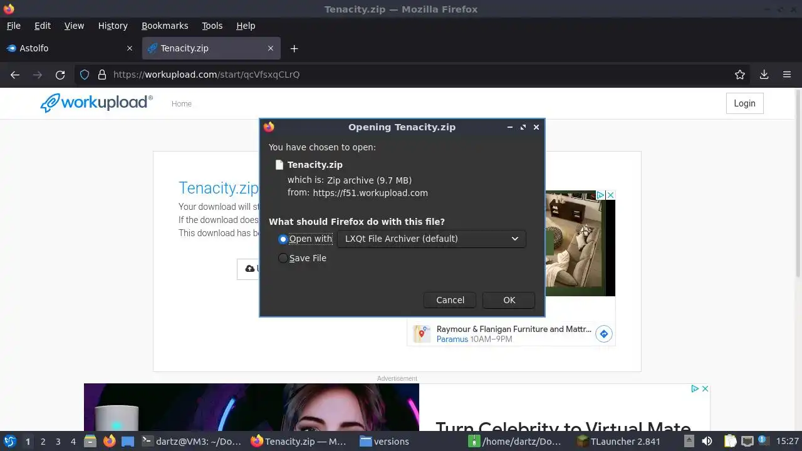
Task: Open the Tools menu
Action: tap(212, 26)
